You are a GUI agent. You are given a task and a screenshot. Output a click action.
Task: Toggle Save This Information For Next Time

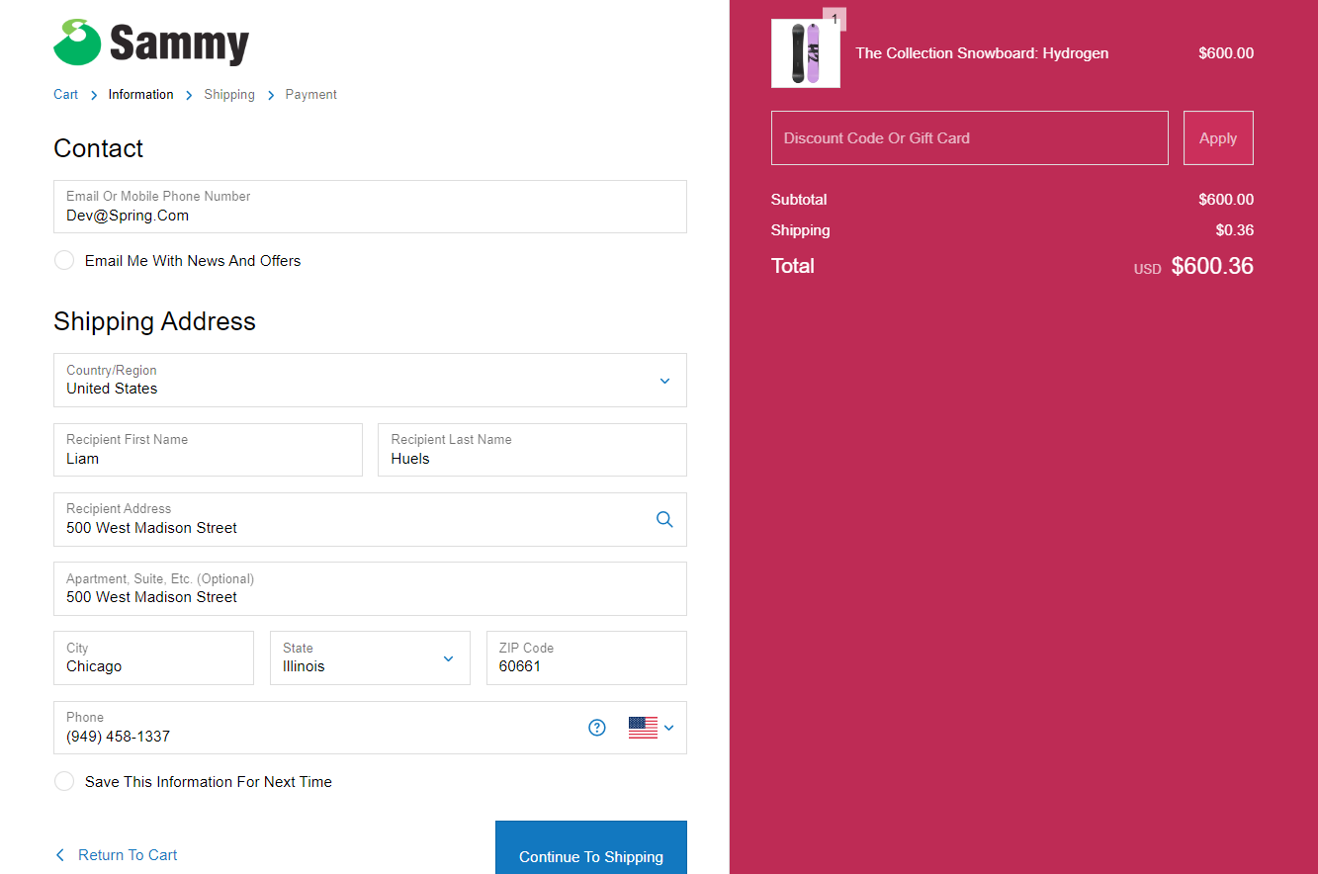[64, 781]
